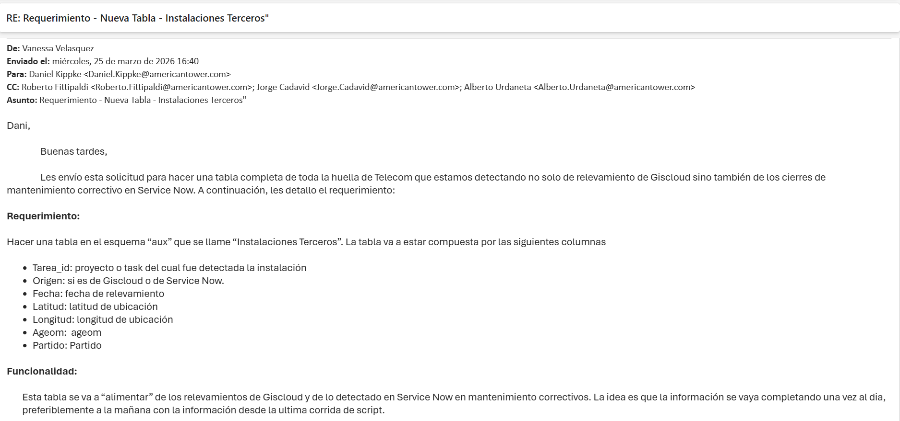The image size is (900, 421).
Task: Click the Latitud bullet item
Action: pos(95,307)
